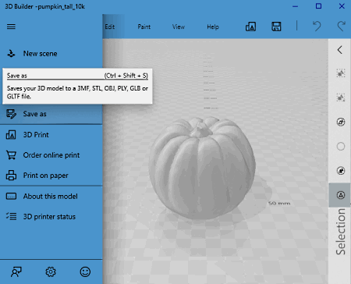Choose Save as in side menu

pos(51,114)
